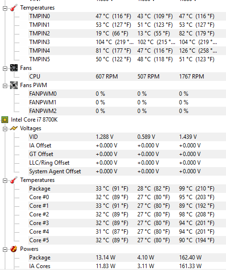The height and width of the screenshot is (270, 226).
Task: Click the 90 °C (194 °F) Core #5 maximum
Action: [196, 240]
